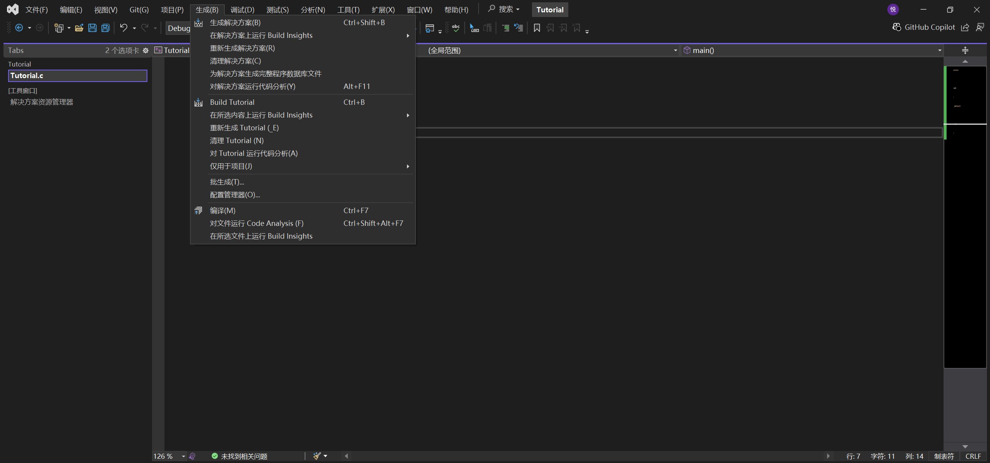Click the cursor selection toolbar icon
The image size is (990, 463).
pyautogui.click(x=474, y=28)
